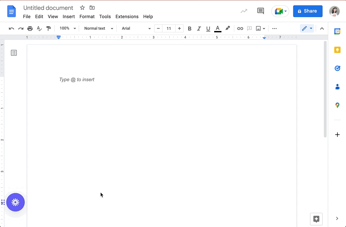
Task: Select the Paint format tool
Action: tap(49, 29)
